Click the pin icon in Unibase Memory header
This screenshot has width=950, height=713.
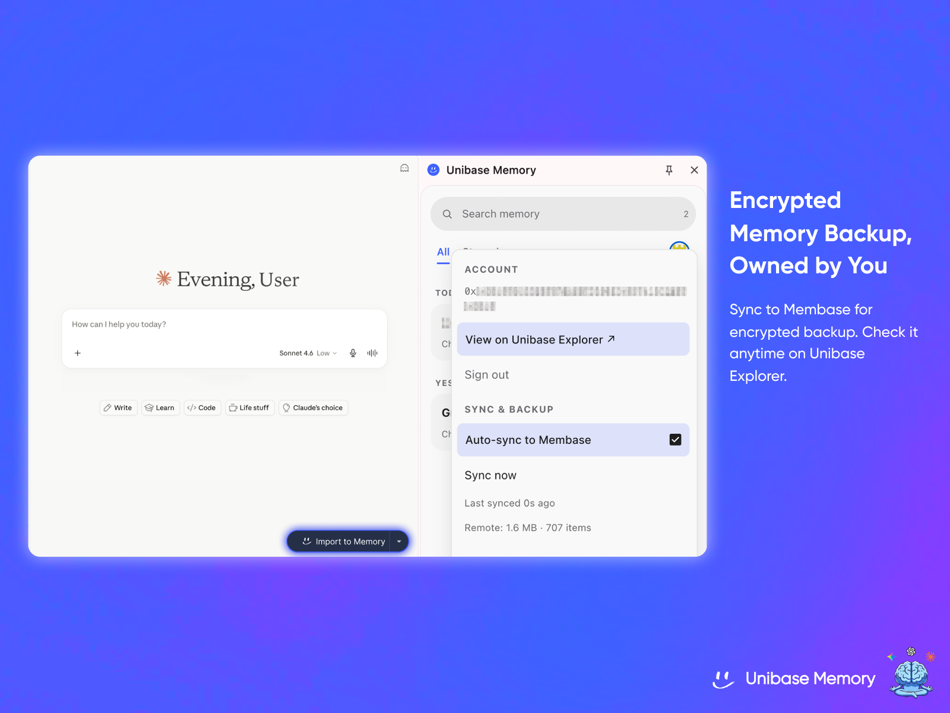669,171
